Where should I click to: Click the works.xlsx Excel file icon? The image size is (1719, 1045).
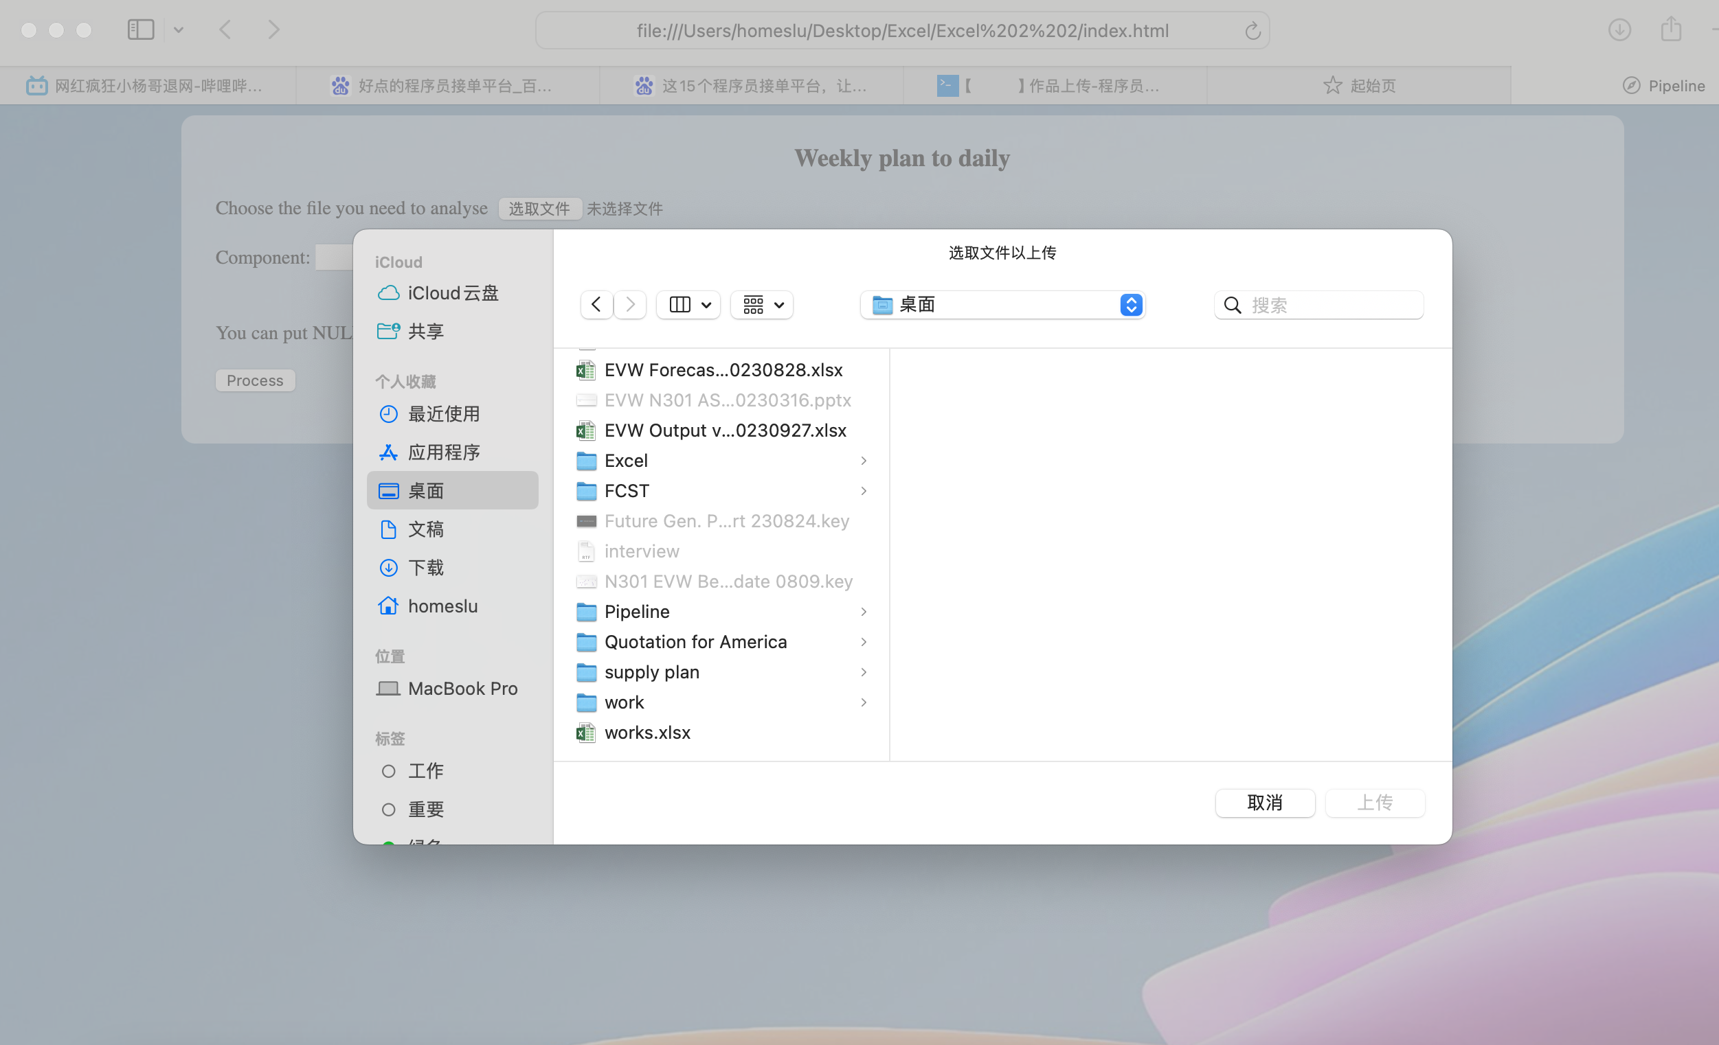586,733
